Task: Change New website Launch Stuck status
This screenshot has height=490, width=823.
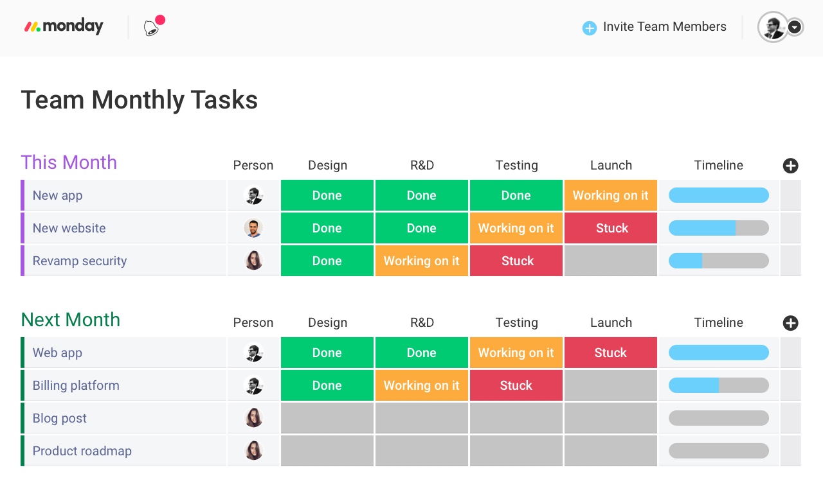Action: [611, 228]
